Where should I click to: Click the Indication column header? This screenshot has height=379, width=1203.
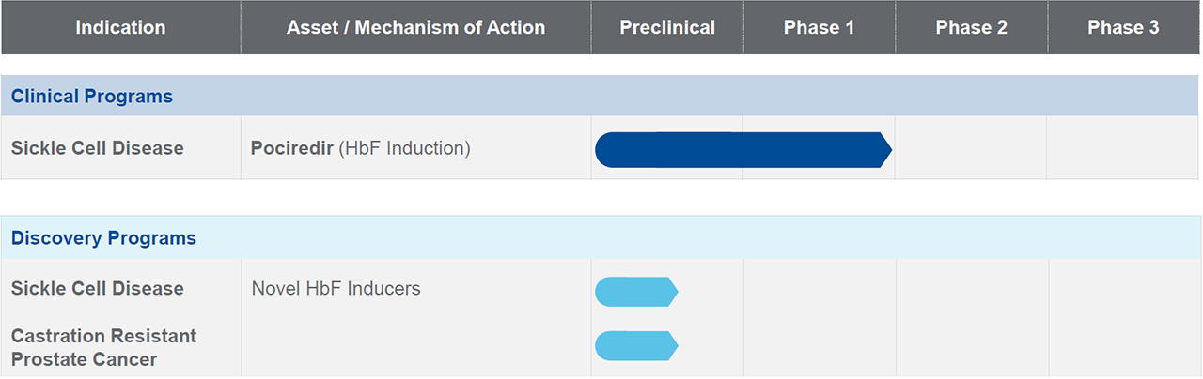[120, 28]
